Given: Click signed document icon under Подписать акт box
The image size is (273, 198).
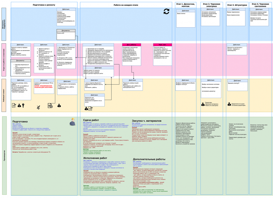Looking at the screenshot, I should point(91,109).
